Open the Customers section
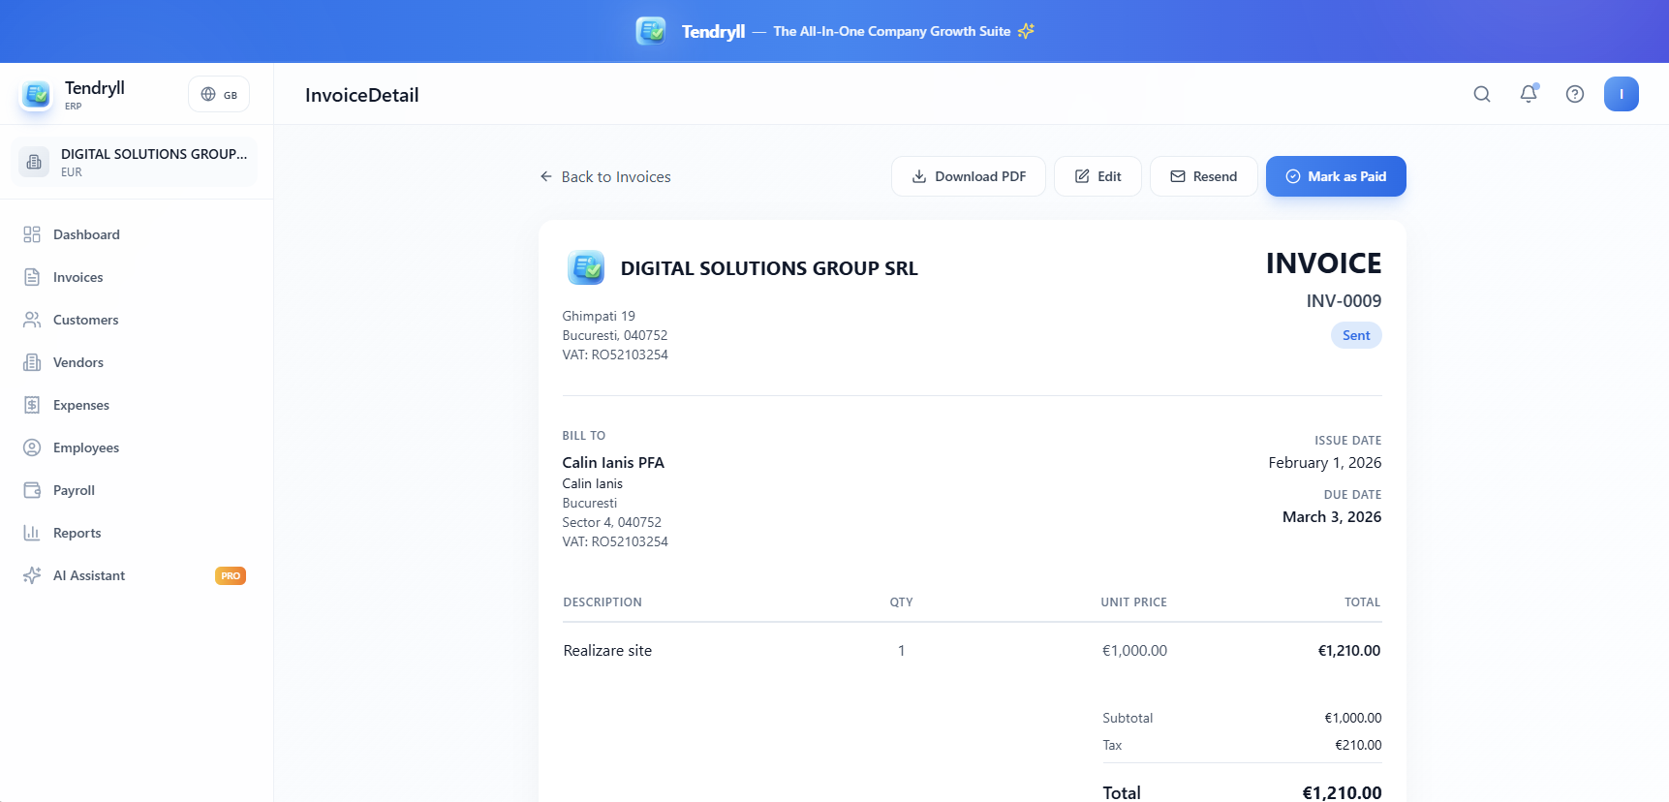Screen dimensions: 1669x802 coord(85,320)
